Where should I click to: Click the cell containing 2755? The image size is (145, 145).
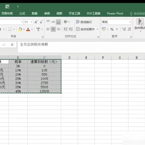44,83
